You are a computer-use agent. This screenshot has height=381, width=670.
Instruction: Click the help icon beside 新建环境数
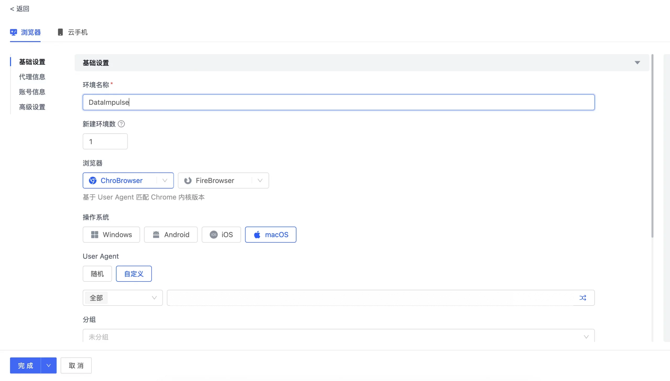(121, 124)
